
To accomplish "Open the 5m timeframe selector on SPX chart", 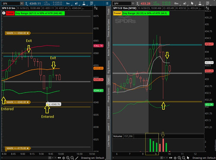I will (x=68, y=3).
